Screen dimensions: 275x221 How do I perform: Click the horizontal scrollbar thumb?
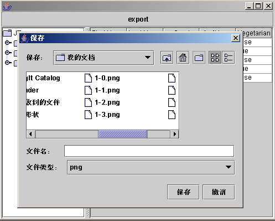pos(123,134)
